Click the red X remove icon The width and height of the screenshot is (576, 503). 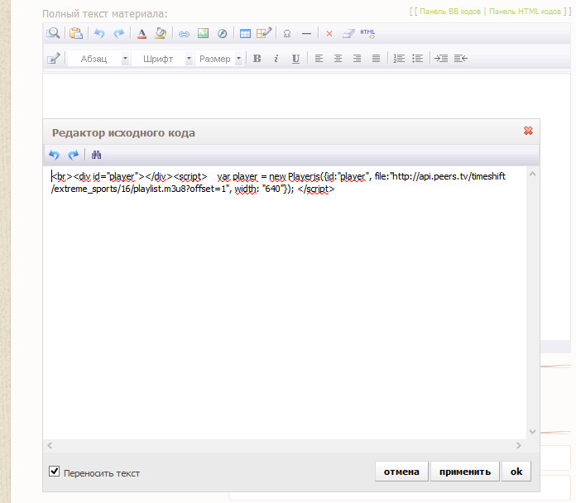coord(329,34)
